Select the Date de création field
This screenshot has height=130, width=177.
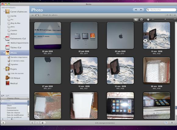pyautogui.click(x=13, y=113)
